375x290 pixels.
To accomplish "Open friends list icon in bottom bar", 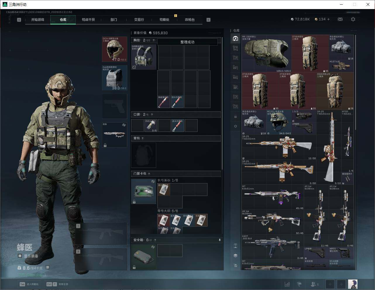I will tap(314, 284).
